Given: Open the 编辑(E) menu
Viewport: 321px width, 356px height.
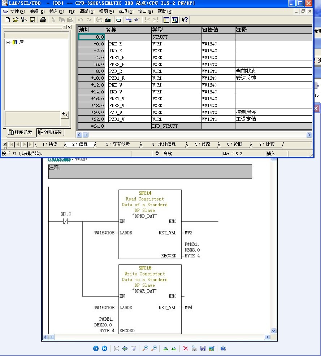Looking at the screenshot, I should pos(37,11).
